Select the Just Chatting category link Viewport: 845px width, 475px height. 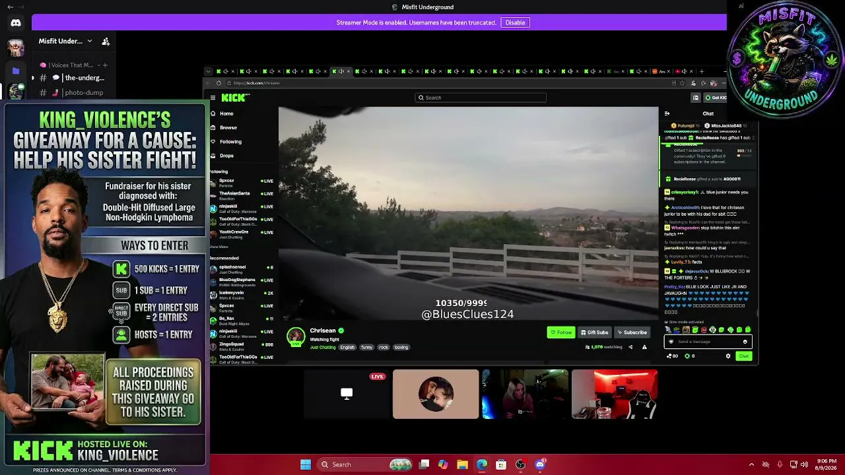pos(323,348)
